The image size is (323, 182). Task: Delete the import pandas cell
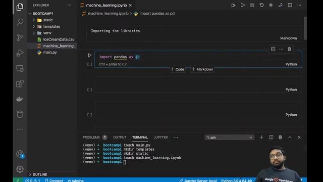(x=289, y=49)
